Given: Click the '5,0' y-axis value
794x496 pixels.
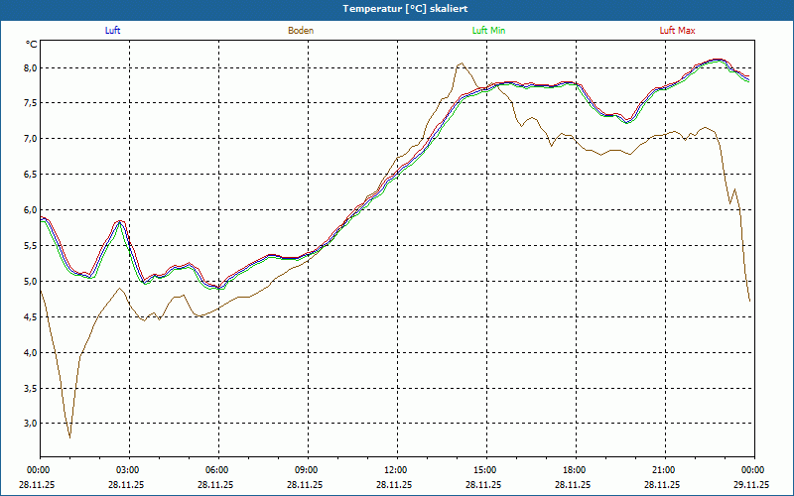Looking at the screenshot, I should tap(31, 282).
